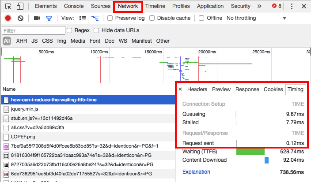311x182 pixels.
Task: Activate the inspect element picker icon
Action: tap(8, 6)
